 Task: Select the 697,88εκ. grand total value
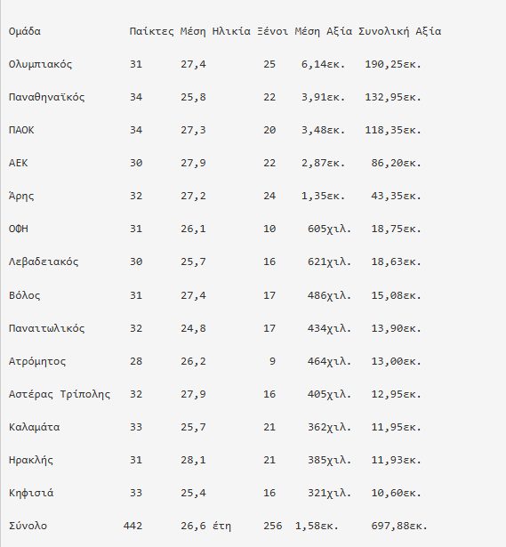tap(399, 526)
